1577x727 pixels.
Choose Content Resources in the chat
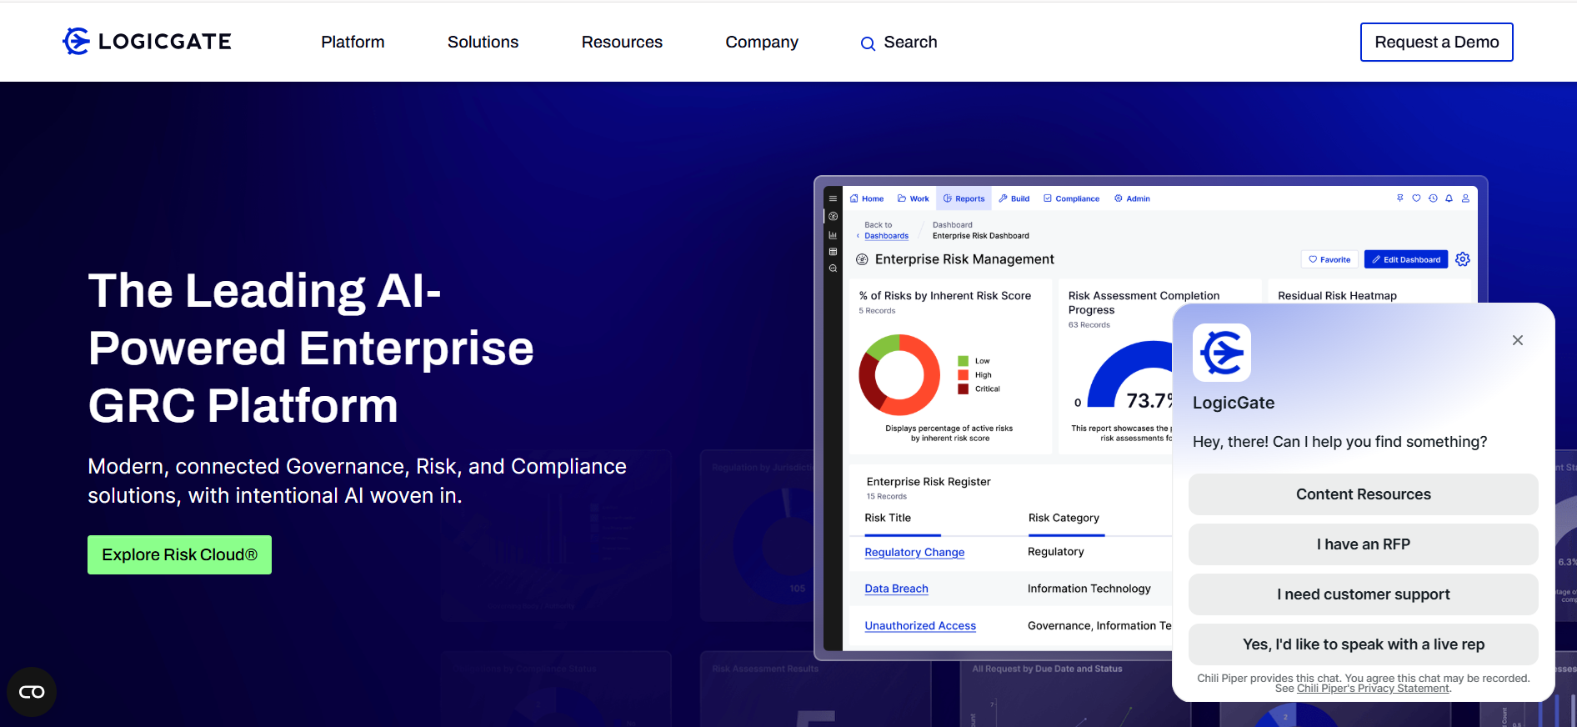point(1364,494)
